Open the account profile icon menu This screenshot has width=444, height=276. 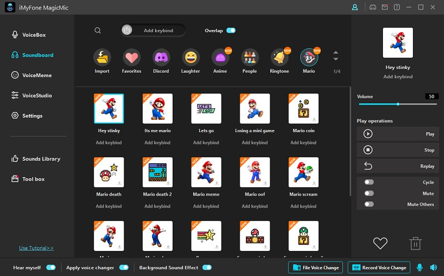tap(355, 7)
